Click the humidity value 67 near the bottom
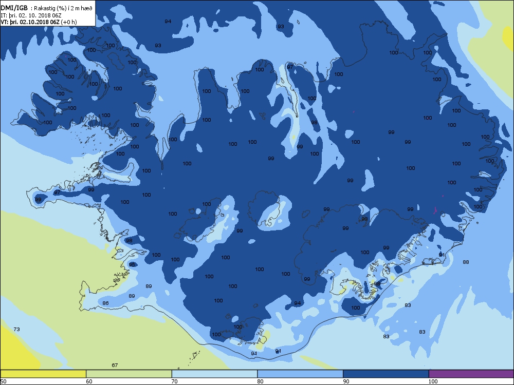The width and height of the screenshot is (514, 385). (115, 365)
